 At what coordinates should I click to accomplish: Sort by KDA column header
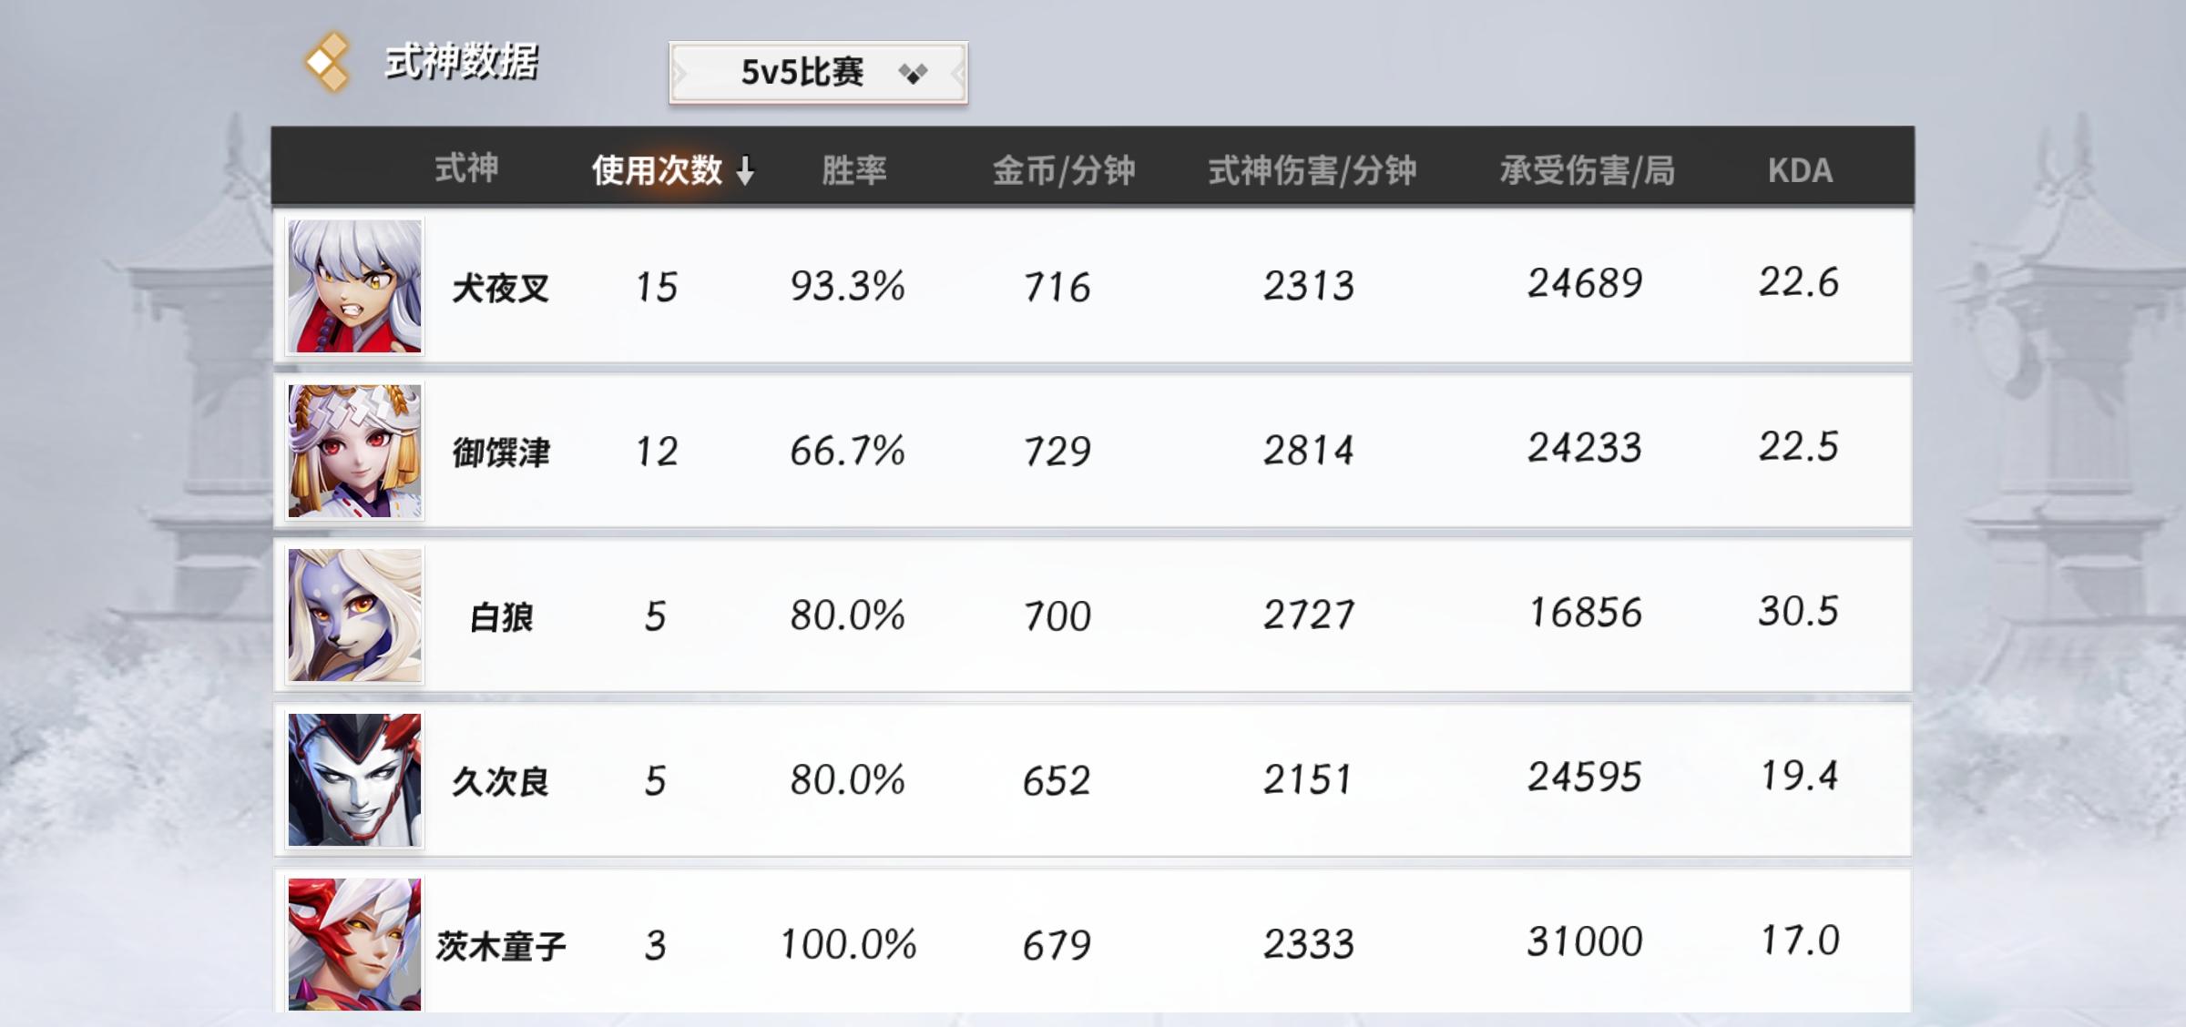(x=1800, y=170)
